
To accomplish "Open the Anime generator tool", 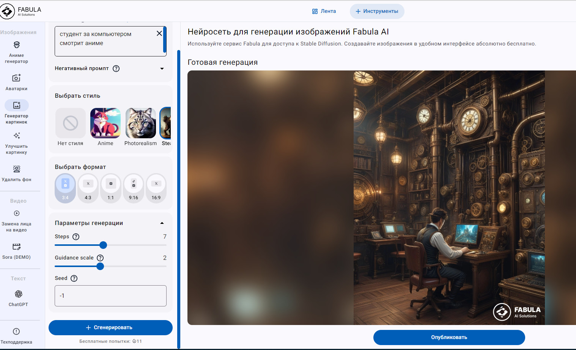I will [x=16, y=52].
